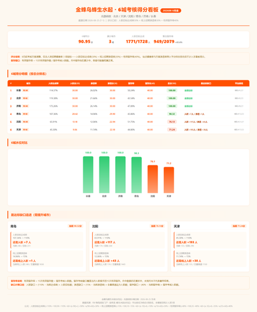Viewport: 257px width, 312px height.
Task: Click the 沈阳 gap card title
Action: click(95, 226)
